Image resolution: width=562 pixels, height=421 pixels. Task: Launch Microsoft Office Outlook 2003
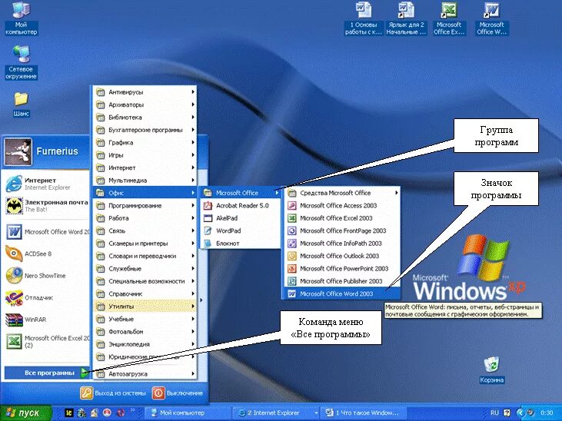click(342, 256)
